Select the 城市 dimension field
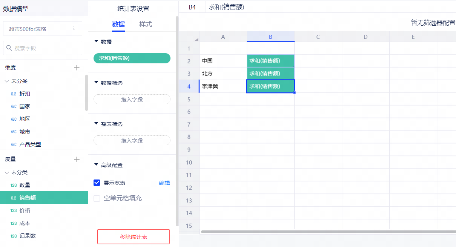Screen dimensions: 456x247 pos(25,132)
